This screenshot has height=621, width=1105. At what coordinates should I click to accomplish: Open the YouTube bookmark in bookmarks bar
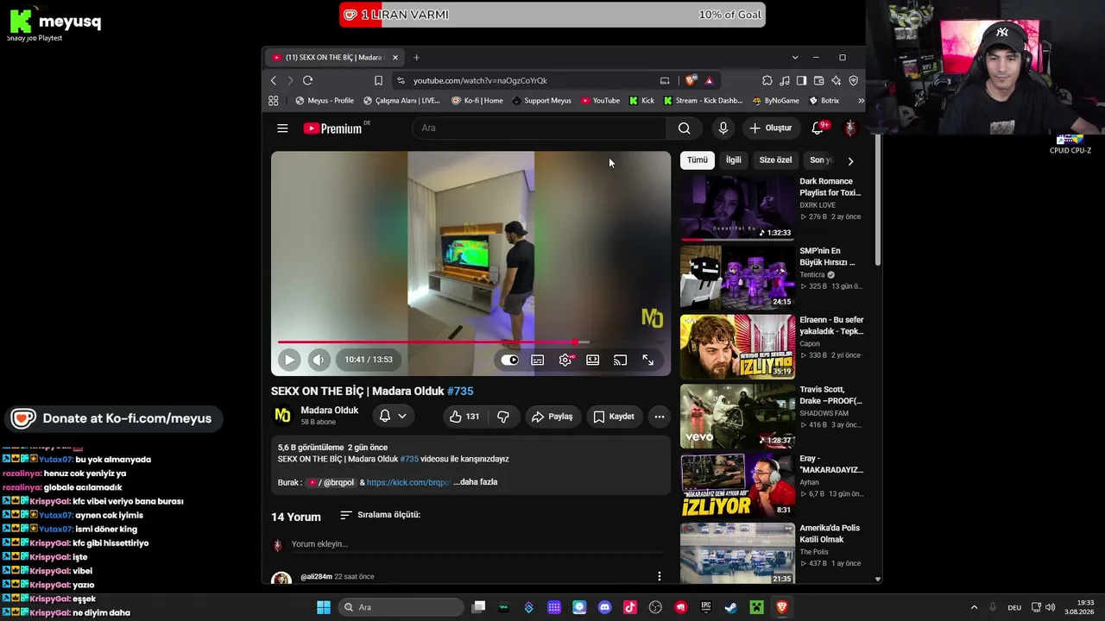600,101
